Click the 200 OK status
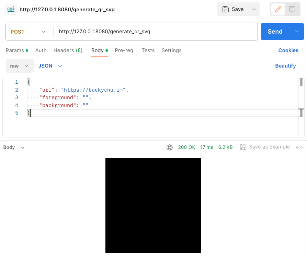307x259 pixels. click(x=186, y=147)
